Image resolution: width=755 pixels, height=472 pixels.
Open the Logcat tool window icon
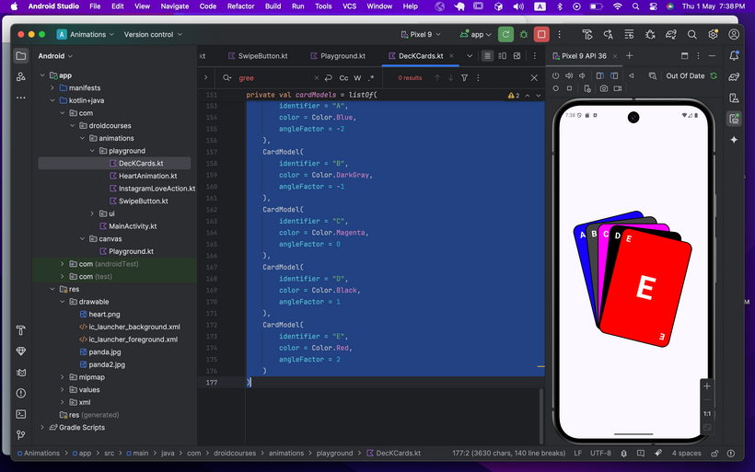[x=20, y=373]
